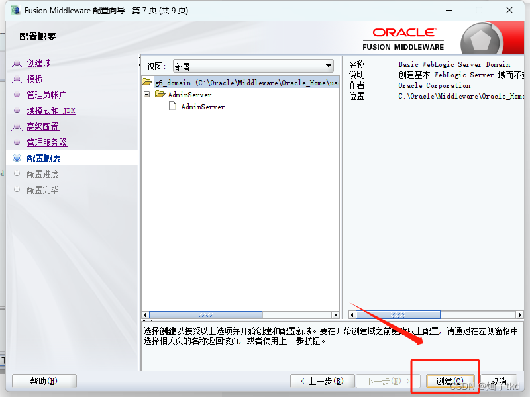Select AdminServer leaf document item
The height and width of the screenshot is (397, 530).
[x=203, y=107]
